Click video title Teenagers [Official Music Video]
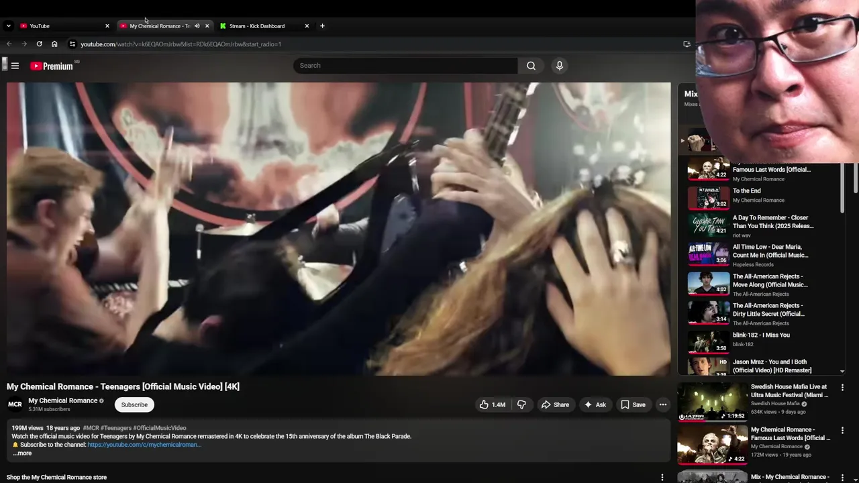Image resolution: width=859 pixels, height=483 pixels. pos(123,386)
